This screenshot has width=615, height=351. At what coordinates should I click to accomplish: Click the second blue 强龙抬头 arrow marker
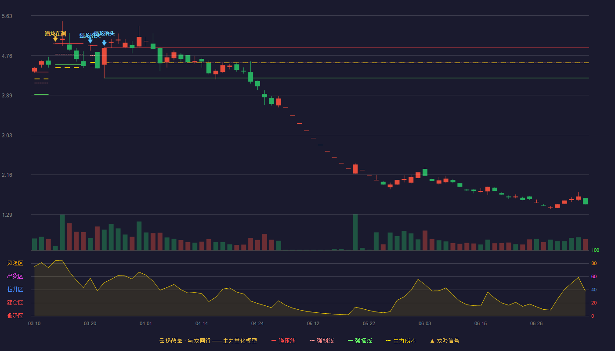pyautogui.click(x=104, y=43)
